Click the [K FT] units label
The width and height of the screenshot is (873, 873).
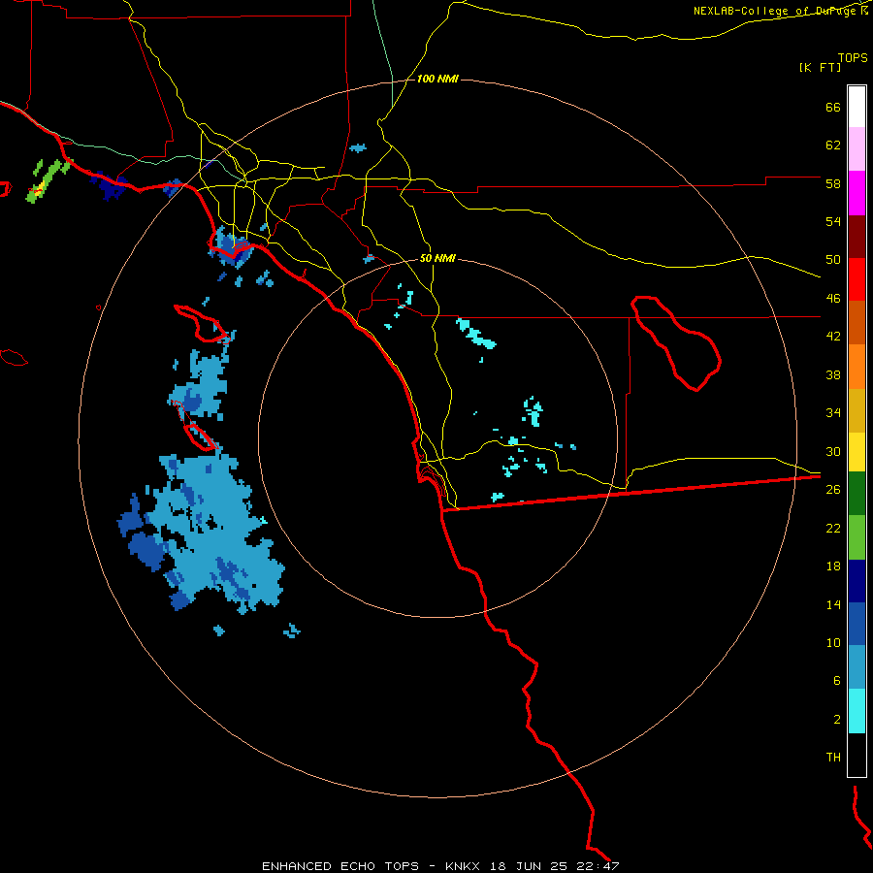(x=820, y=67)
